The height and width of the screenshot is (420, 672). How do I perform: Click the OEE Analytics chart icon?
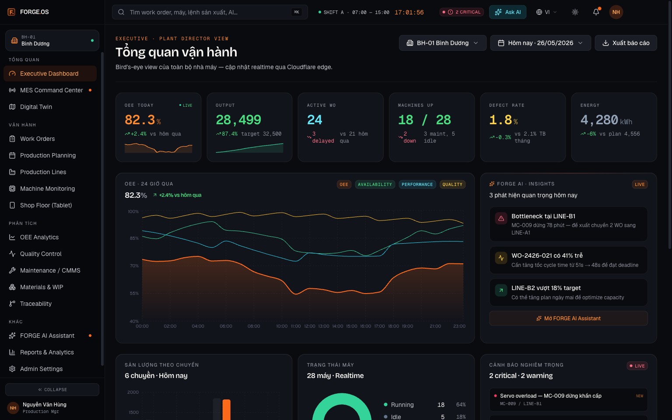(x=12, y=237)
